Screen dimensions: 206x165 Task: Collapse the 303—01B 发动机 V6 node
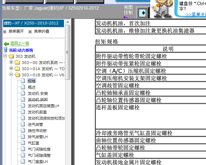[11, 74]
